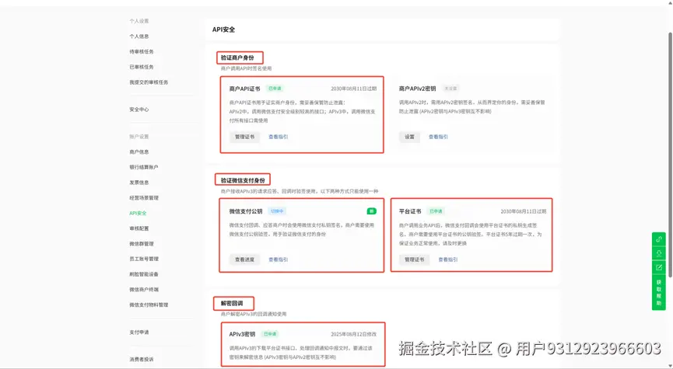Viewport: 673px width, 369px height.
Task: Click 查看指引 link under 商户API证书
Action: click(278, 137)
